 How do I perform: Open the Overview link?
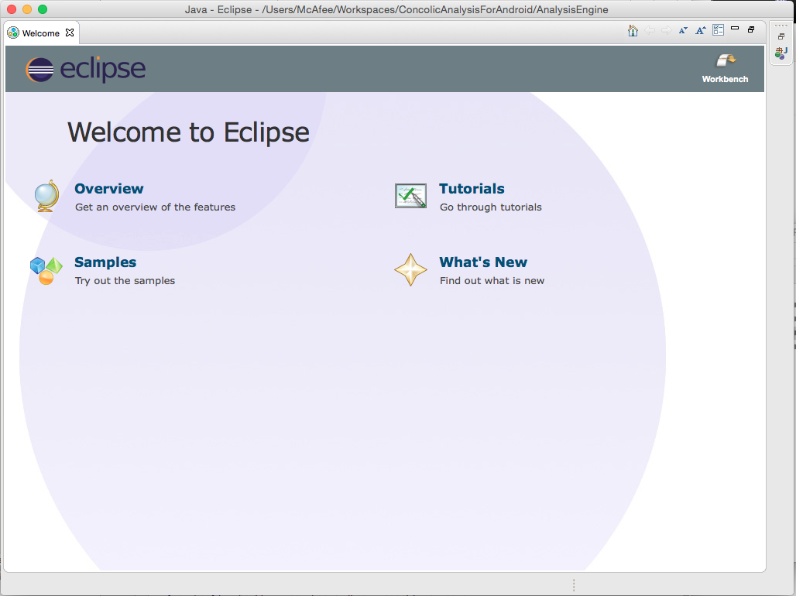click(109, 188)
